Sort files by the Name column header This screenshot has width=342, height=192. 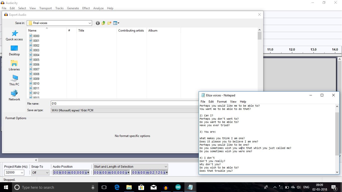tap(32, 30)
